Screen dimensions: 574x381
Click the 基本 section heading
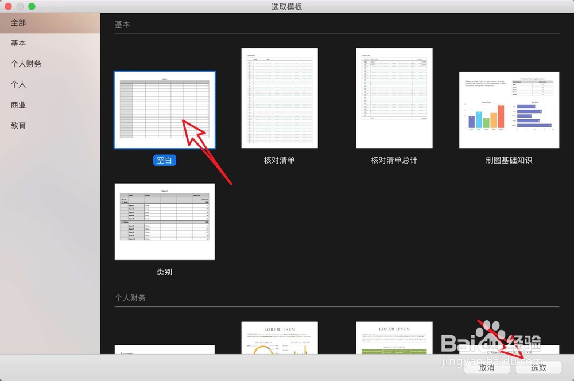(x=122, y=24)
